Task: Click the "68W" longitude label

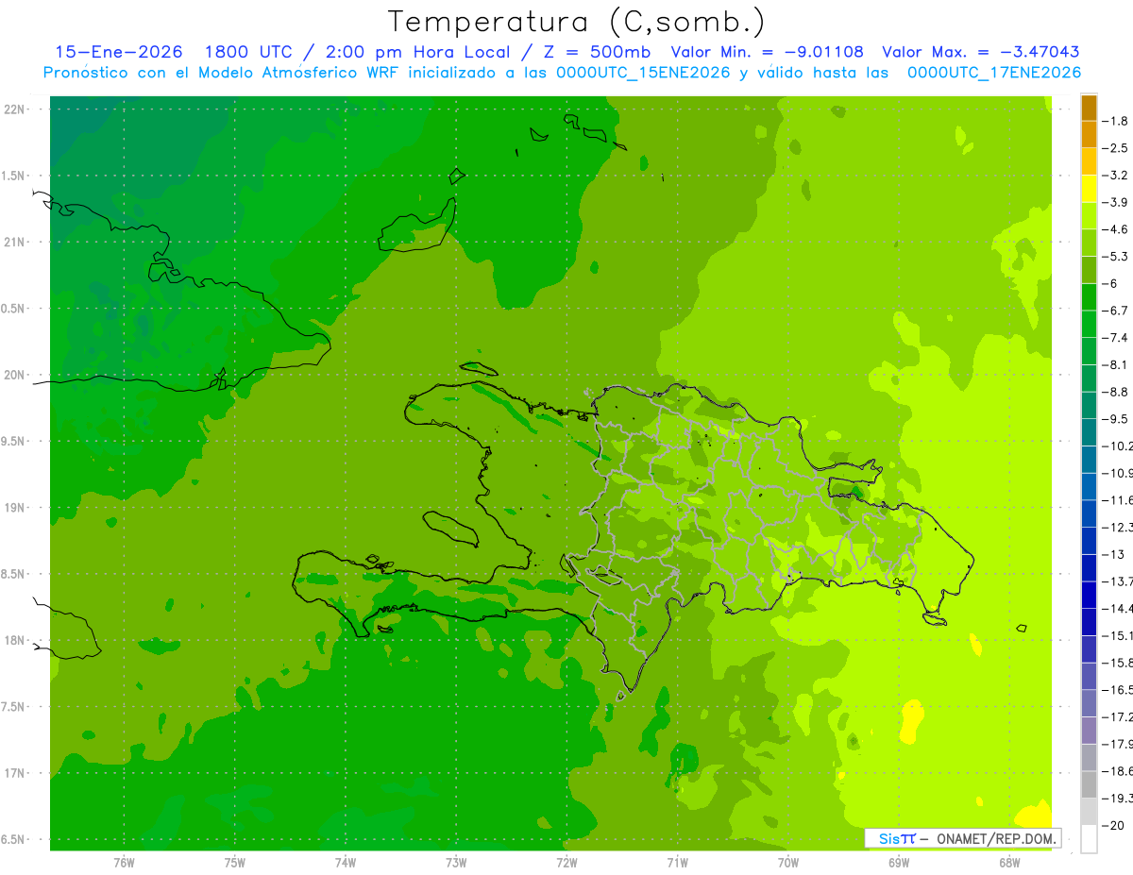Action: pos(1009,863)
